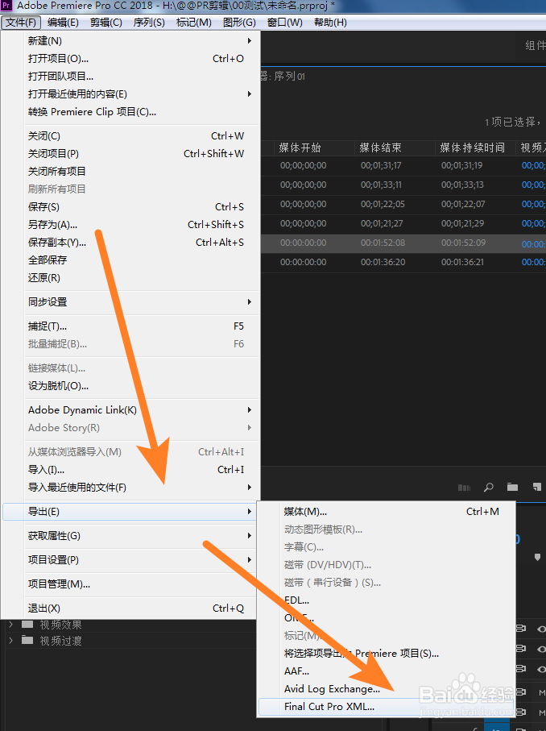
Task: Expand the 视频效果 folder
Action: tap(10, 625)
